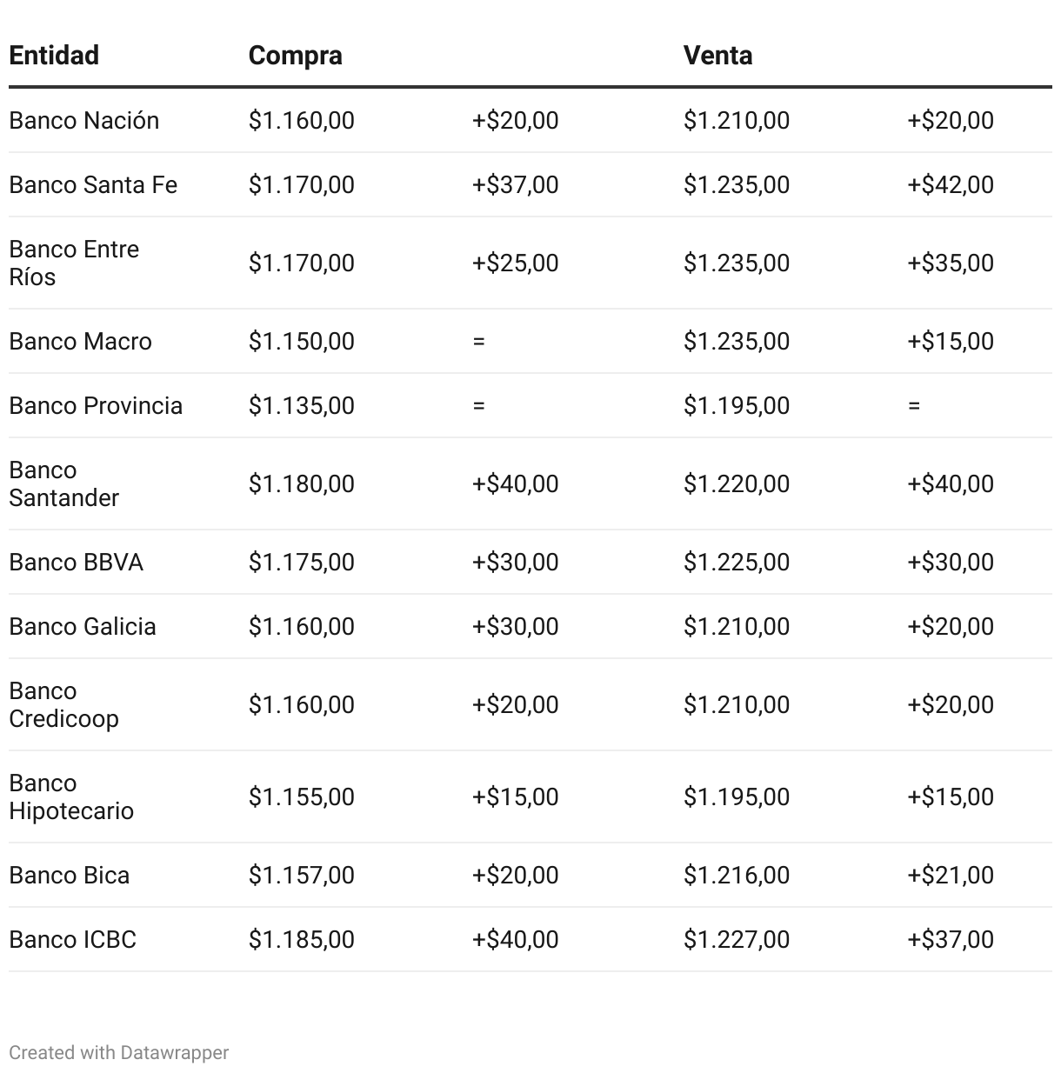The width and height of the screenshot is (1061, 1073).
Task: Click Banco Hipotecario's compra price $1.155,00
Action: (301, 796)
